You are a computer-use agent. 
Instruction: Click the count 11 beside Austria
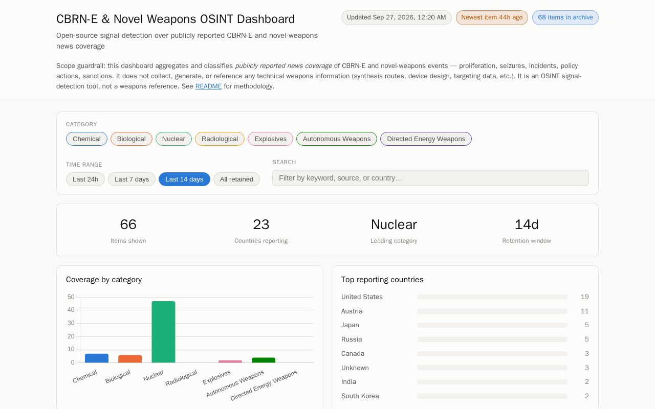click(585, 311)
